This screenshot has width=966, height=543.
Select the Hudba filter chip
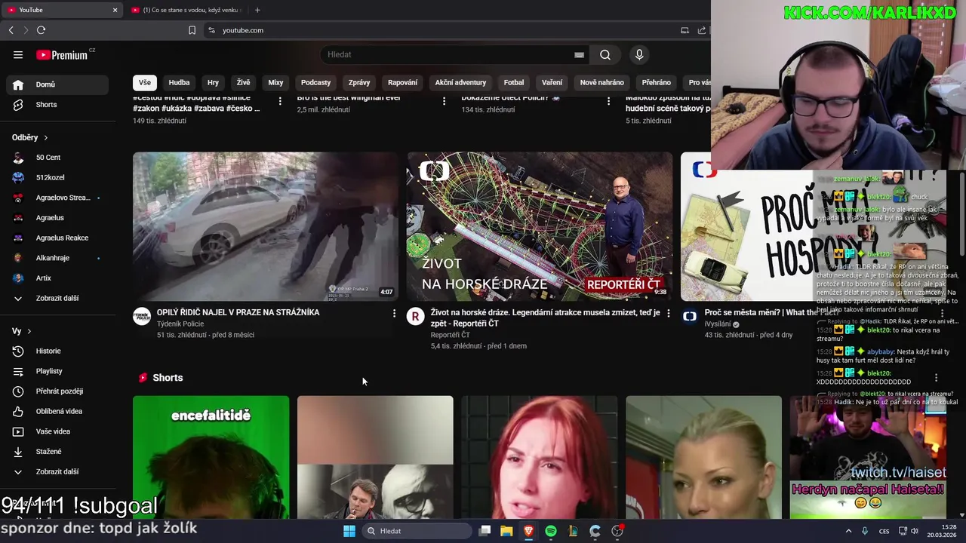[179, 82]
